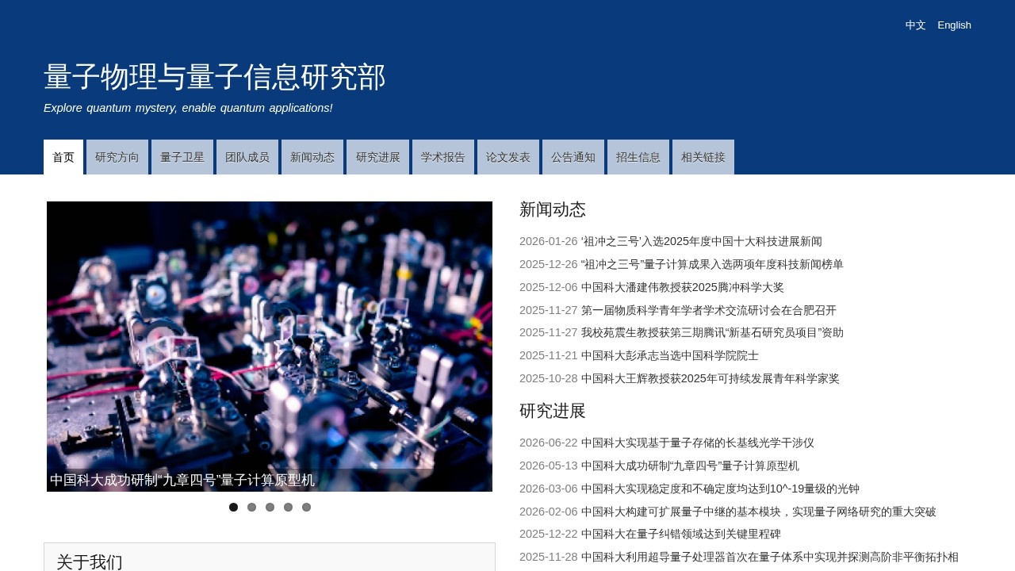1015x571 pixels.
Task: Open news 第一届物质科学青年学者学术交流研讨会
Action: pyautogui.click(x=709, y=310)
